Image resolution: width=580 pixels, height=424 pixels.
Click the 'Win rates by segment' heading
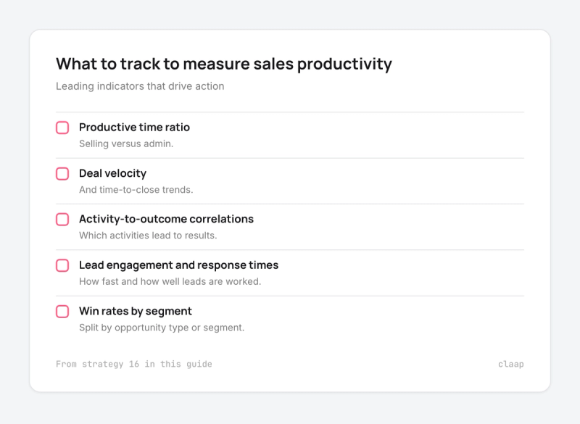click(136, 311)
